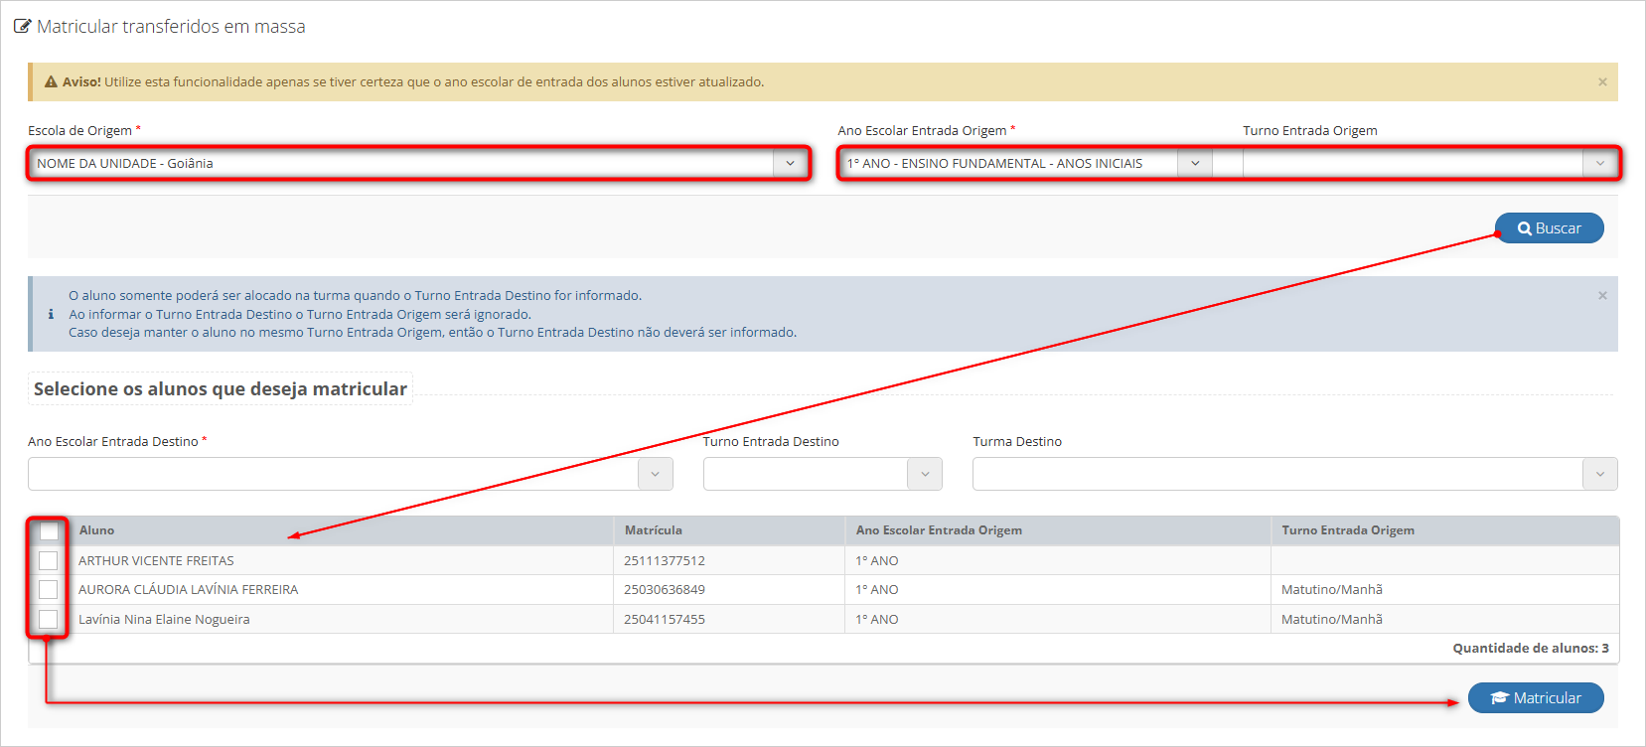
Task: Open the Turno Entrada Destino dropdown
Action: tap(823, 475)
